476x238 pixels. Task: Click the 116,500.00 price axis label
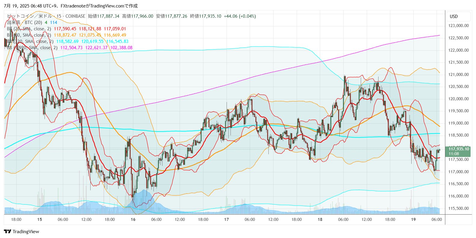tap(459, 184)
